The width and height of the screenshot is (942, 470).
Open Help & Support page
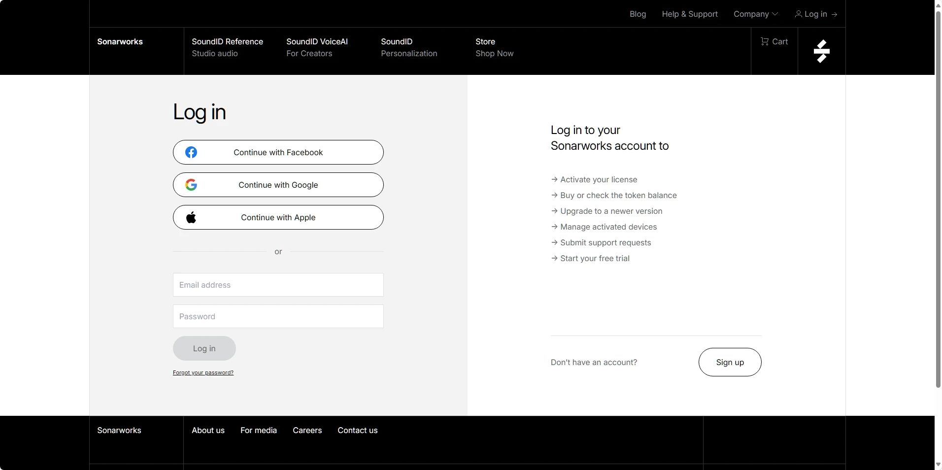[689, 14]
